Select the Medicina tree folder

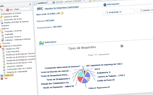pos(5,29)
